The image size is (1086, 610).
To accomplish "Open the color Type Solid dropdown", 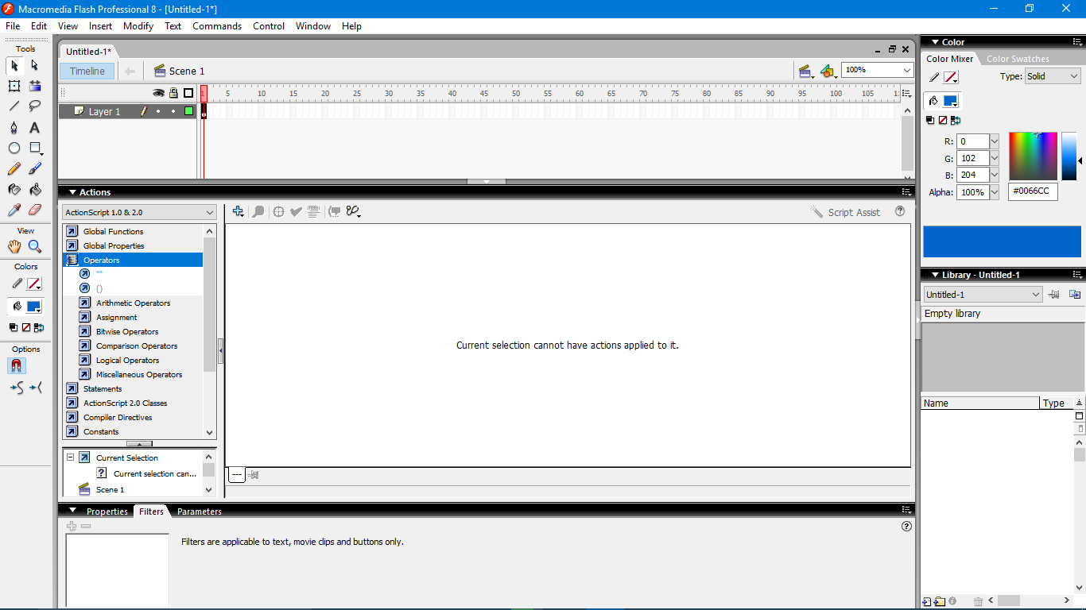I will (x=1053, y=76).
